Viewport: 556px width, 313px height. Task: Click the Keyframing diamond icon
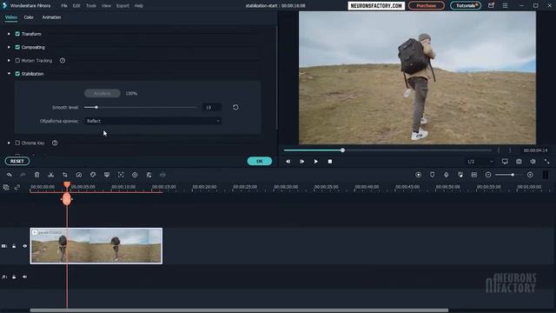point(135,175)
